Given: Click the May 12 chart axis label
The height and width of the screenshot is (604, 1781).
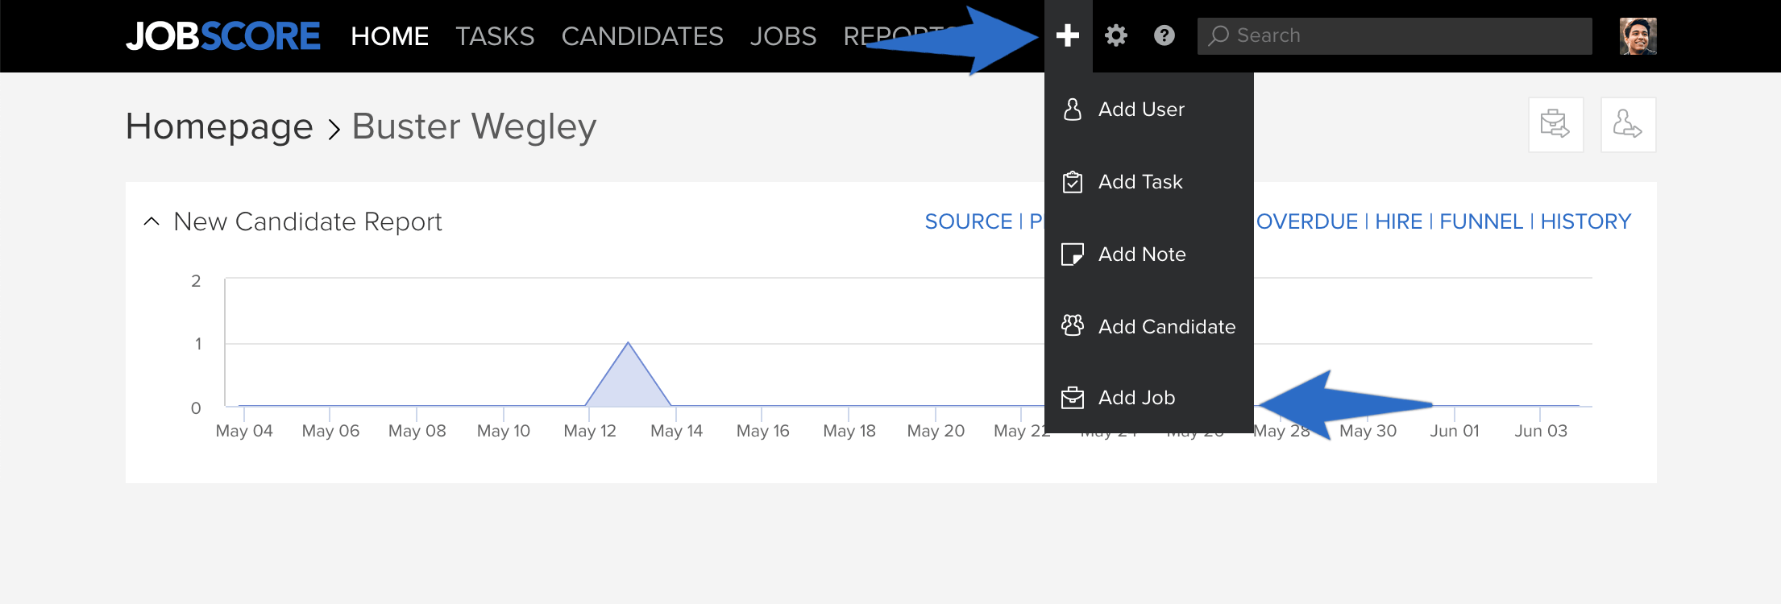Looking at the screenshot, I should pyautogui.click(x=590, y=431).
